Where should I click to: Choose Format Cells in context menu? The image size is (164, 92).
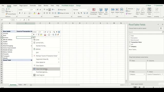(x=46, y=43)
